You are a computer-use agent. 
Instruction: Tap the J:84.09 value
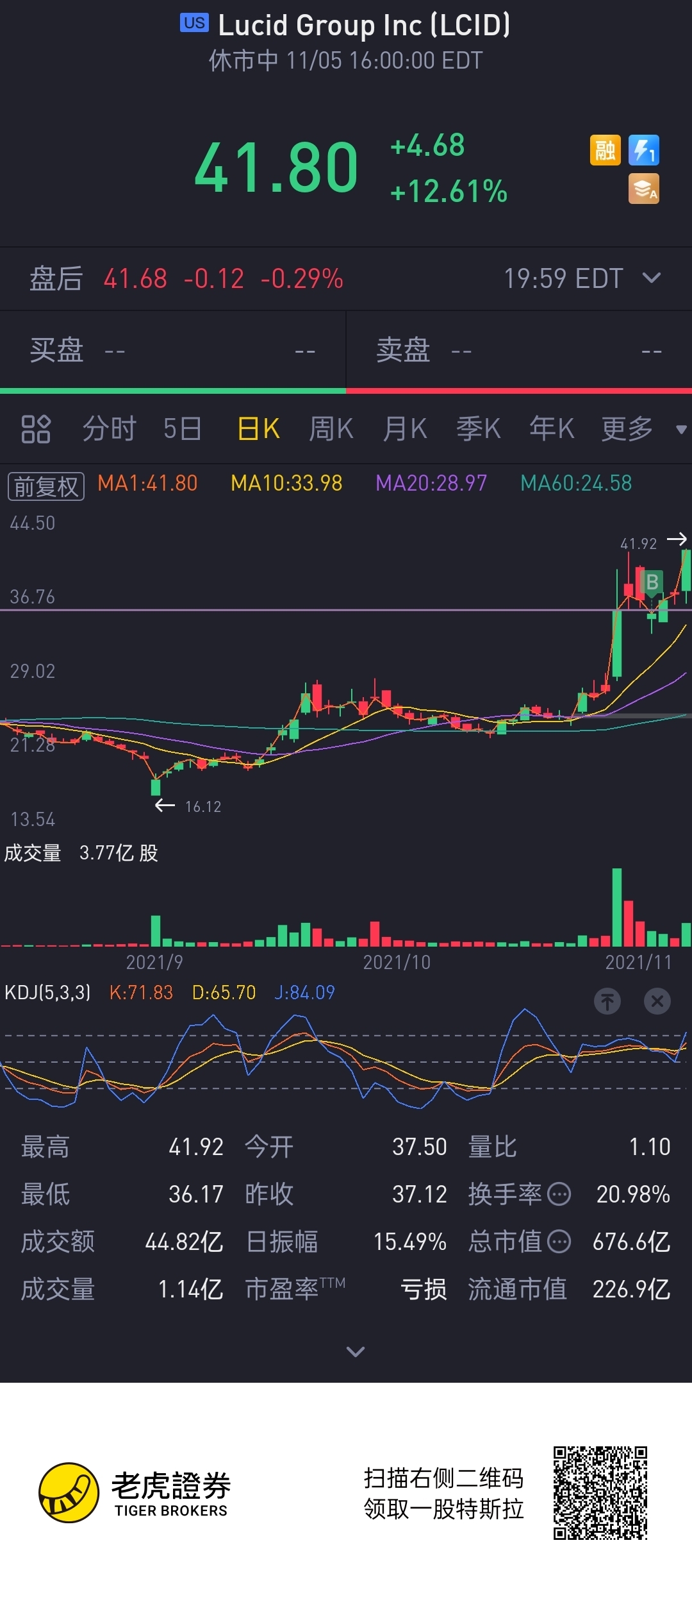pyautogui.click(x=304, y=992)
